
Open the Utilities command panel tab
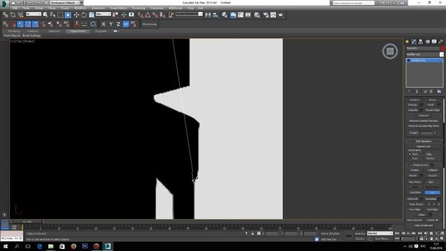(x=440, y=42)
